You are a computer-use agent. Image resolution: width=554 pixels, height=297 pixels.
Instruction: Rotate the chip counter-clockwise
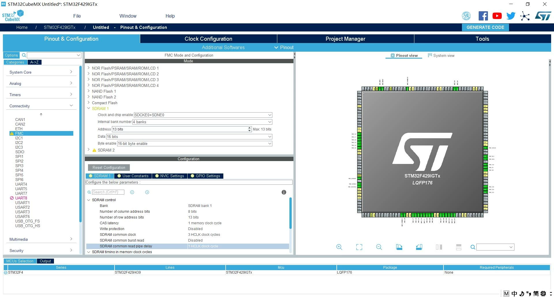[x=419, y=247]
